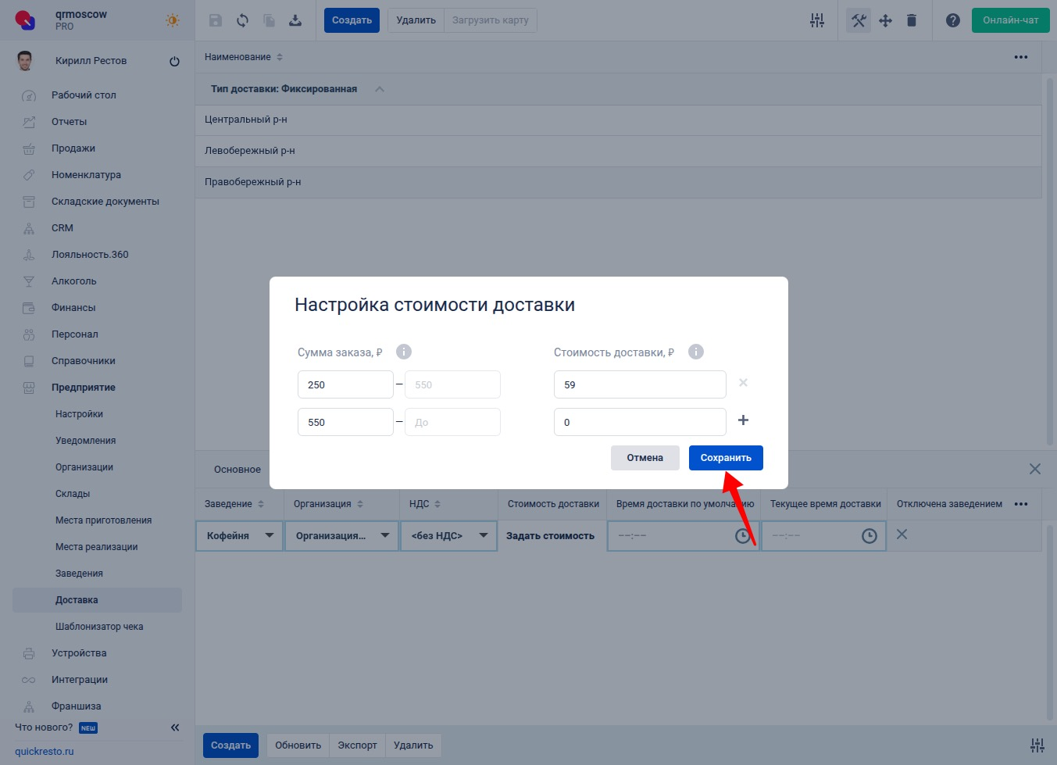Remove the first delivery cost row
The width and height of the screenshot is (1057, 765).
tap(743, 383)
